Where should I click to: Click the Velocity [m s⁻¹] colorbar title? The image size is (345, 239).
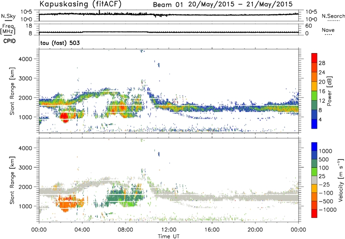[341, 180]
